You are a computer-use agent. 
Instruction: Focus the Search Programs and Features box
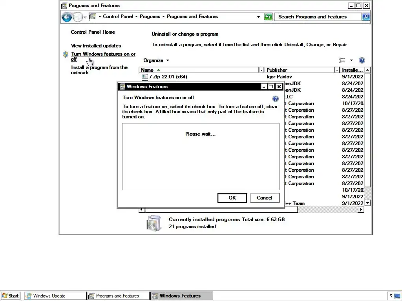pyautogui.click(x=318, y=17)
